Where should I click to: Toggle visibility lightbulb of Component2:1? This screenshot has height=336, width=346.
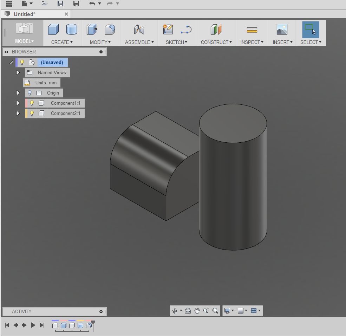pyautogui.click(x=32, y=114)
